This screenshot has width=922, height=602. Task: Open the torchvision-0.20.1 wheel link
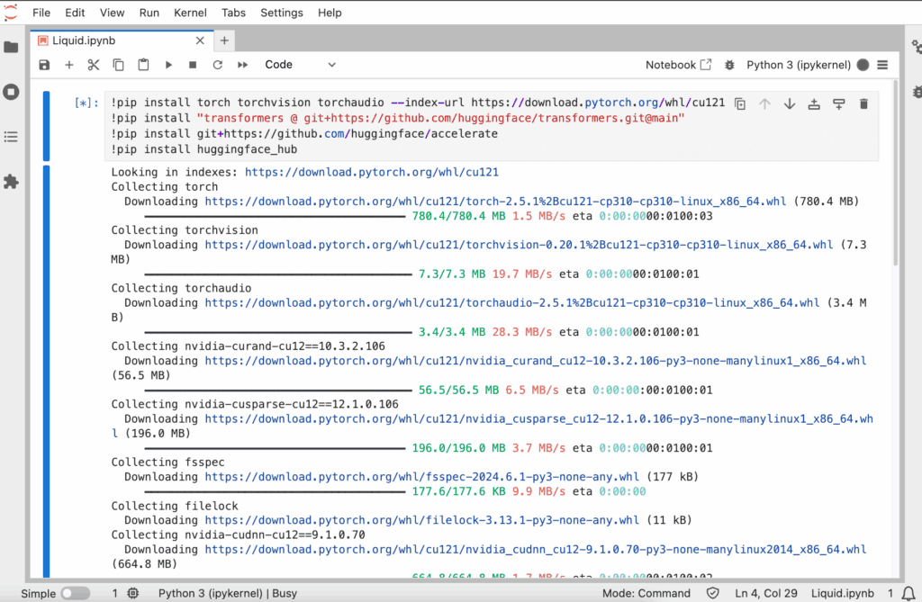(519, 245)
